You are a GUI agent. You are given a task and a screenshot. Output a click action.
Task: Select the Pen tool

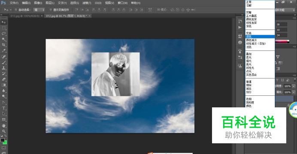3,103
